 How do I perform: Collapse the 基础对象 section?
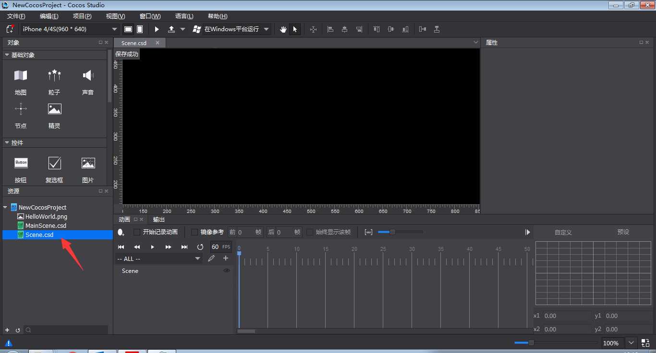[7, 55]
